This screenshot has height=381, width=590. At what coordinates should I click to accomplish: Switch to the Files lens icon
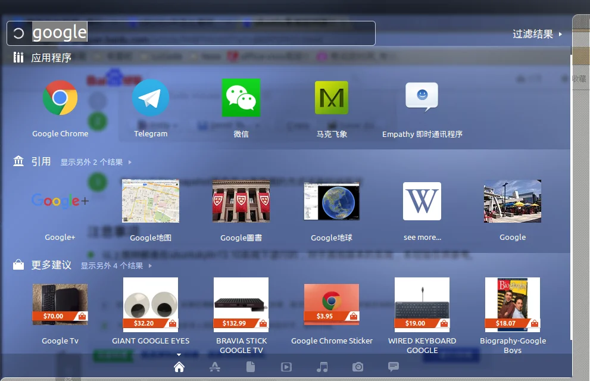pos(251,367)
